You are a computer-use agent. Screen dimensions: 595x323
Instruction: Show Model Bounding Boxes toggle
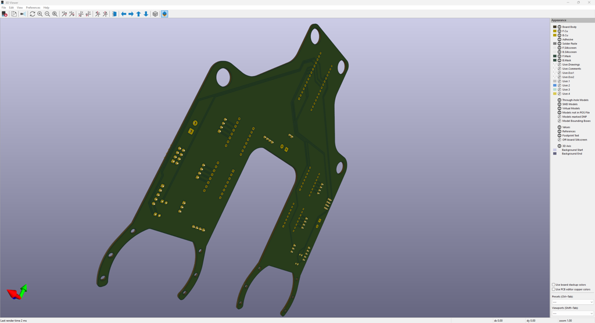point(560,121)
